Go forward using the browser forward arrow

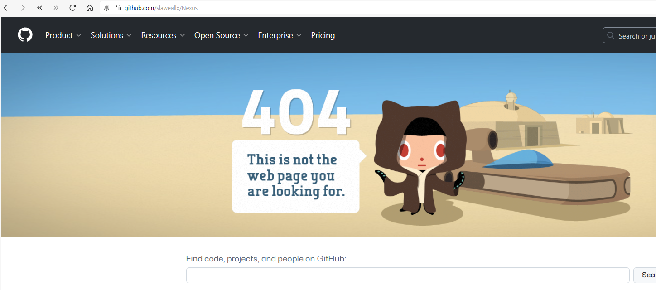[23, 8]
